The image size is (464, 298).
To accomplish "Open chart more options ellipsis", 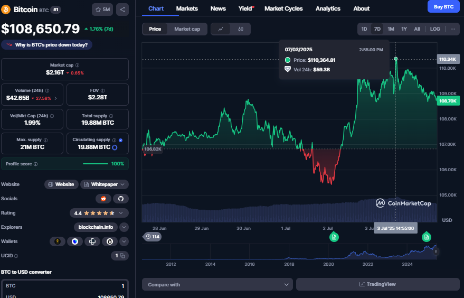I will pyautogui.click(x=453, y=29).
